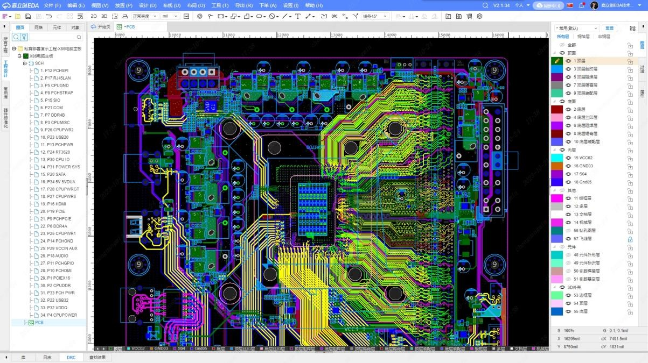
Task: Hide the 3 顶层丝印层 layer eye
Action: (x=568, y=69)
